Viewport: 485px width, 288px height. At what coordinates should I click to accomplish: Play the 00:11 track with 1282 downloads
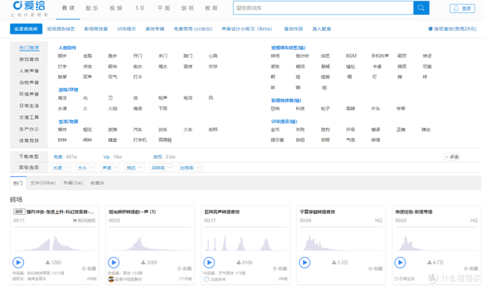[18, 263]
